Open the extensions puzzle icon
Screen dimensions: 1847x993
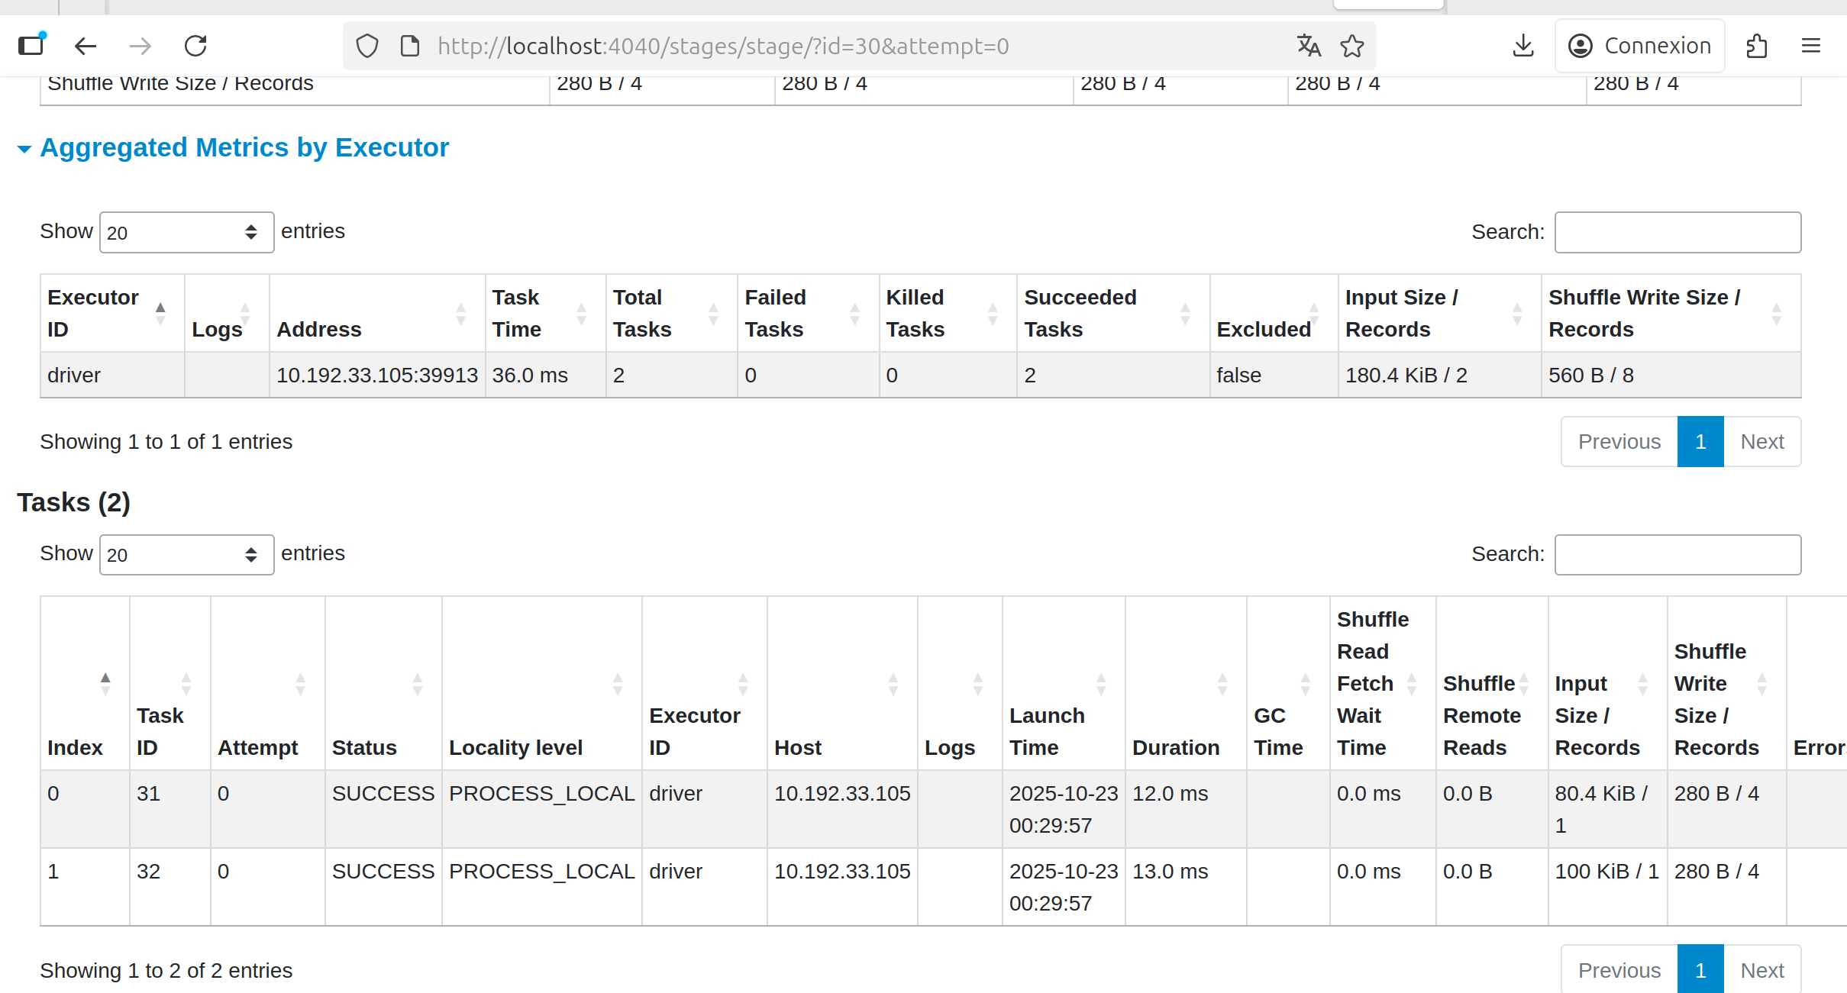click(x=1756, y=46)
